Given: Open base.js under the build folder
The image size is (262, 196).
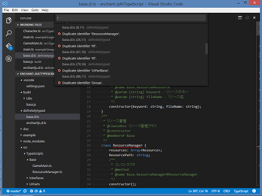Looking at the screenshot, I should click(31, 105).
